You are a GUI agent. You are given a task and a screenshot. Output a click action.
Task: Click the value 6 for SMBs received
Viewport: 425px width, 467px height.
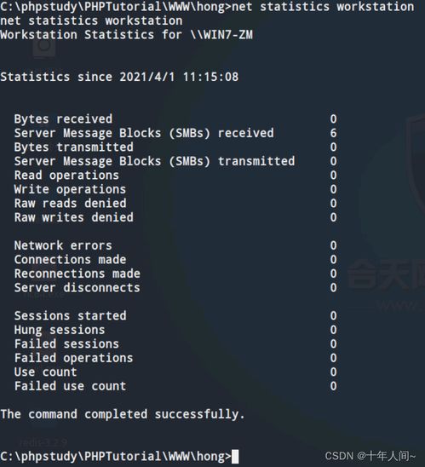pos(333,133)
